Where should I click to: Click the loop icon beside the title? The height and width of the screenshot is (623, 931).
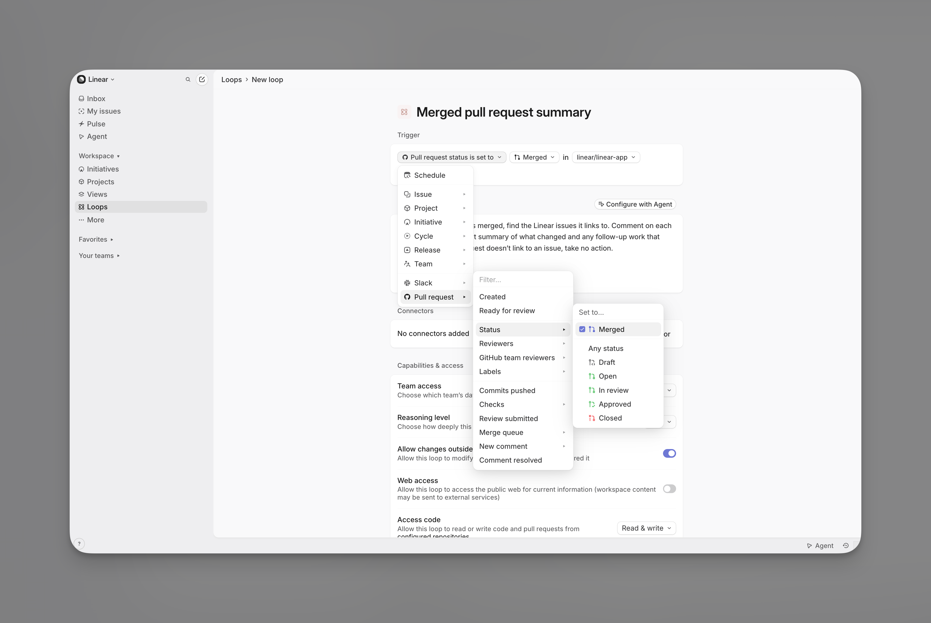point(404,112)
